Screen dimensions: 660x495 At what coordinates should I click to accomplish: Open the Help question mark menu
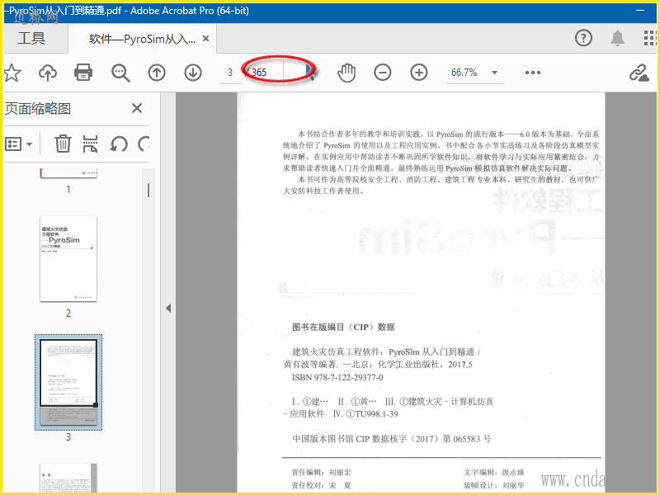pos(583,38)
